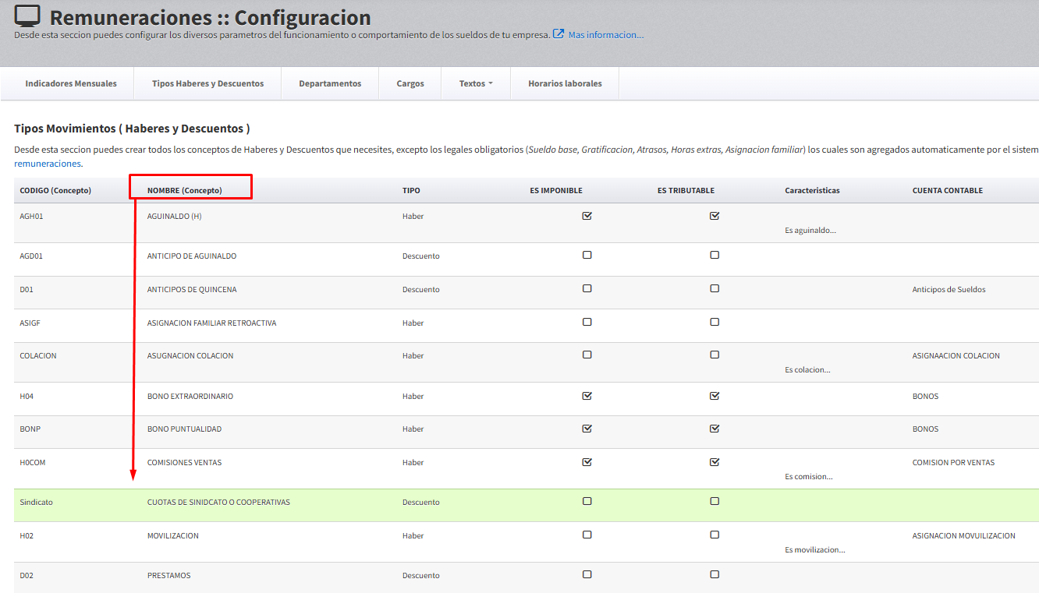The height and width of the screenshot is (593, 1039).
Task: Uncheck Es Imponible for COMISIONES VENTAS
Action: click(587, 461)
